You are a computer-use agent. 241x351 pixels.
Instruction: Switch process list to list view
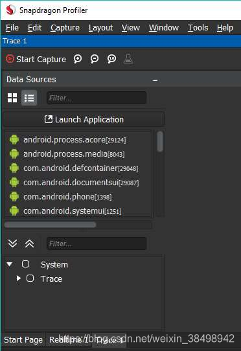point(29,98)
